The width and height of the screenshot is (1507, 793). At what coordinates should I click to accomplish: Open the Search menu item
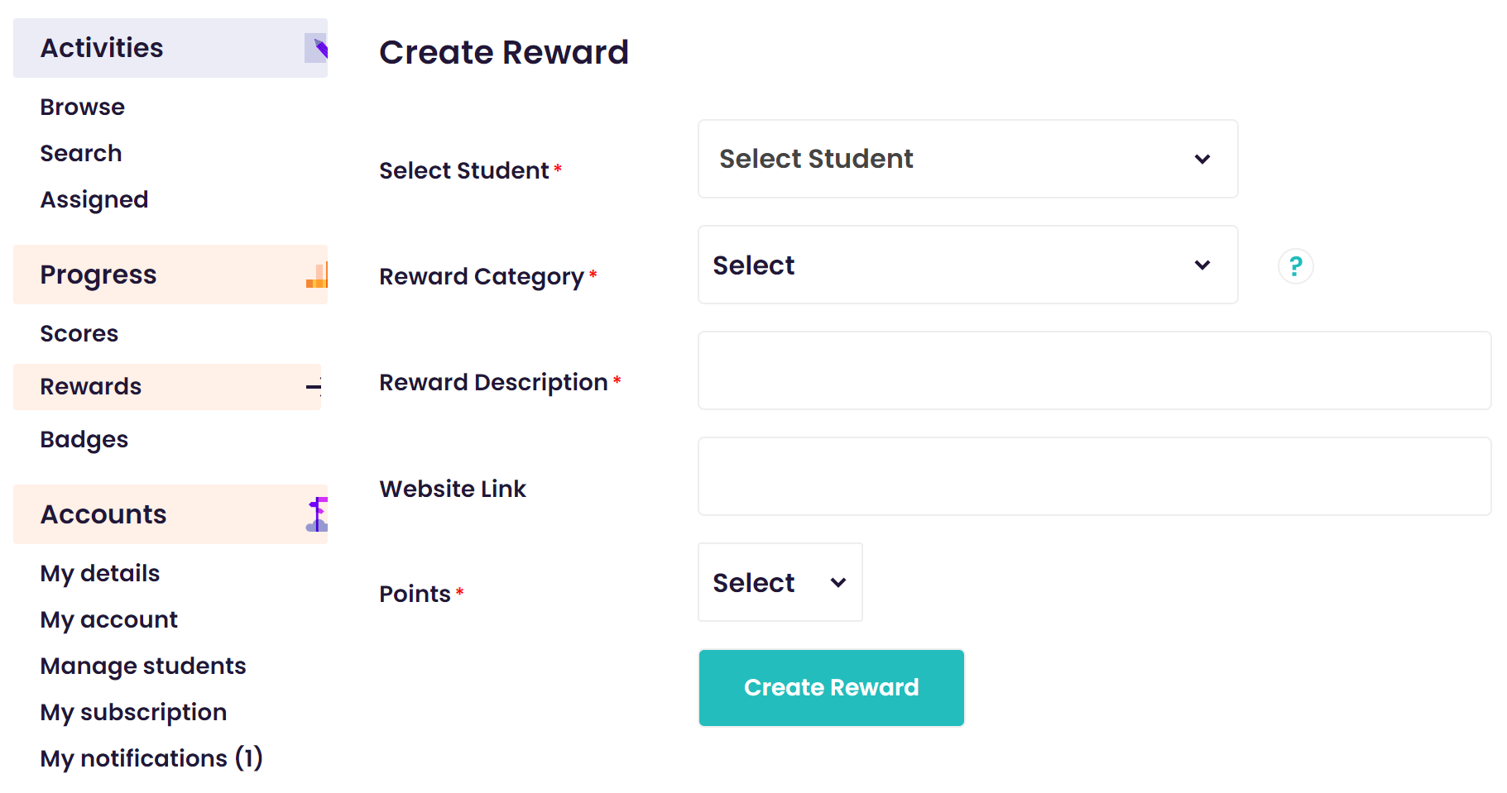(x=81, y=153)
